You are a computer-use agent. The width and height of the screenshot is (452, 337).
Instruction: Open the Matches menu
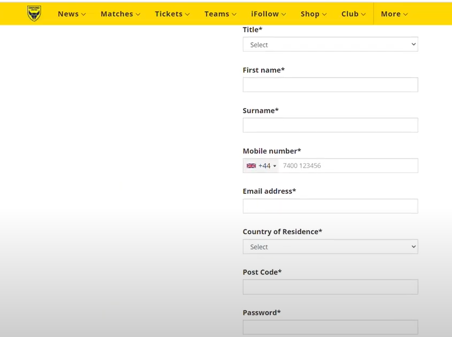coord(120,14)
